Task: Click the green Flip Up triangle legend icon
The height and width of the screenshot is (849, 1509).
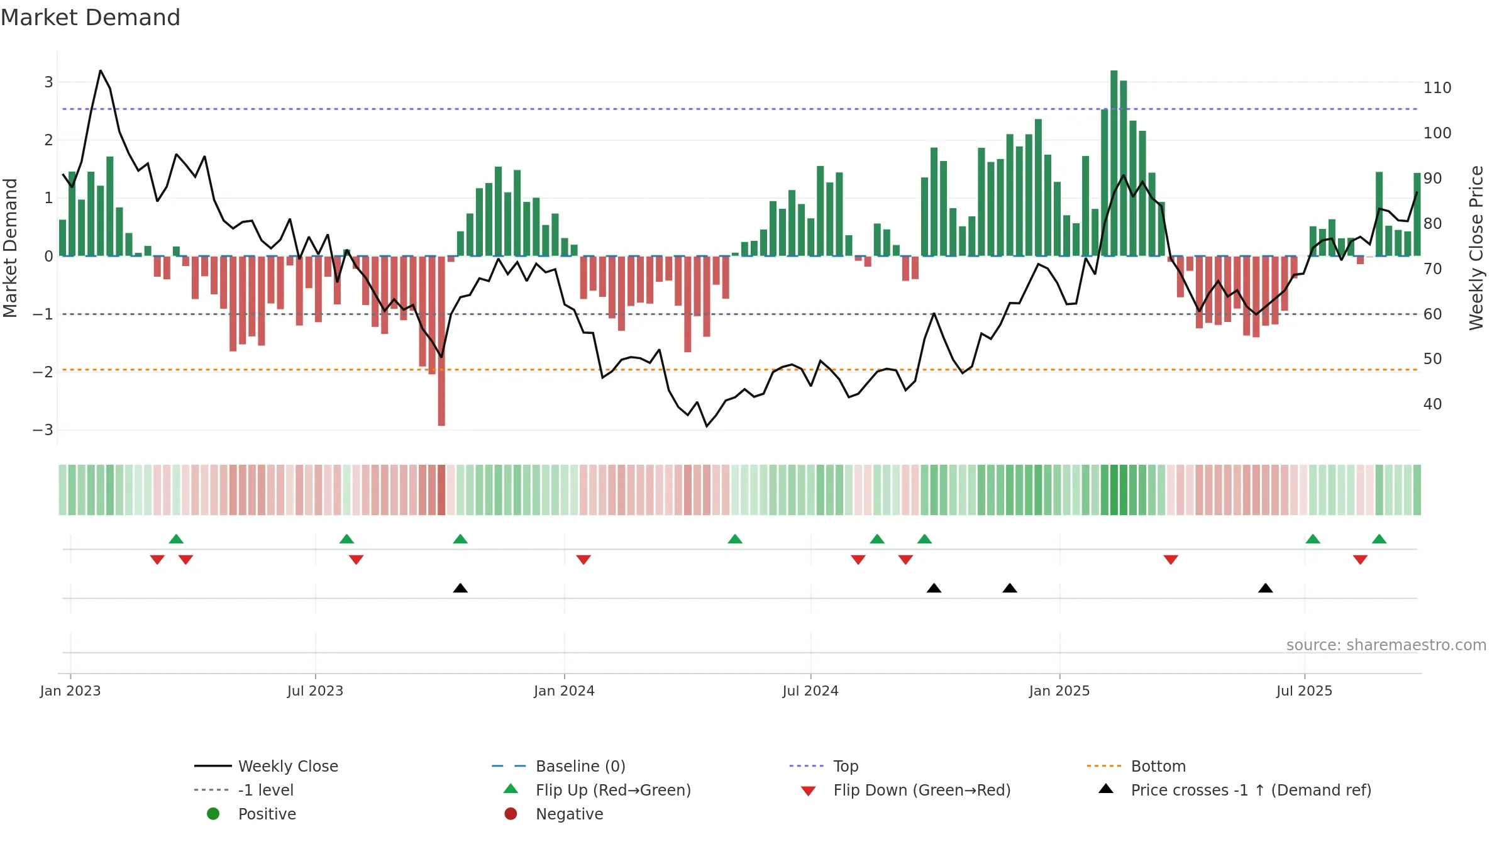Action: (511, 789)
